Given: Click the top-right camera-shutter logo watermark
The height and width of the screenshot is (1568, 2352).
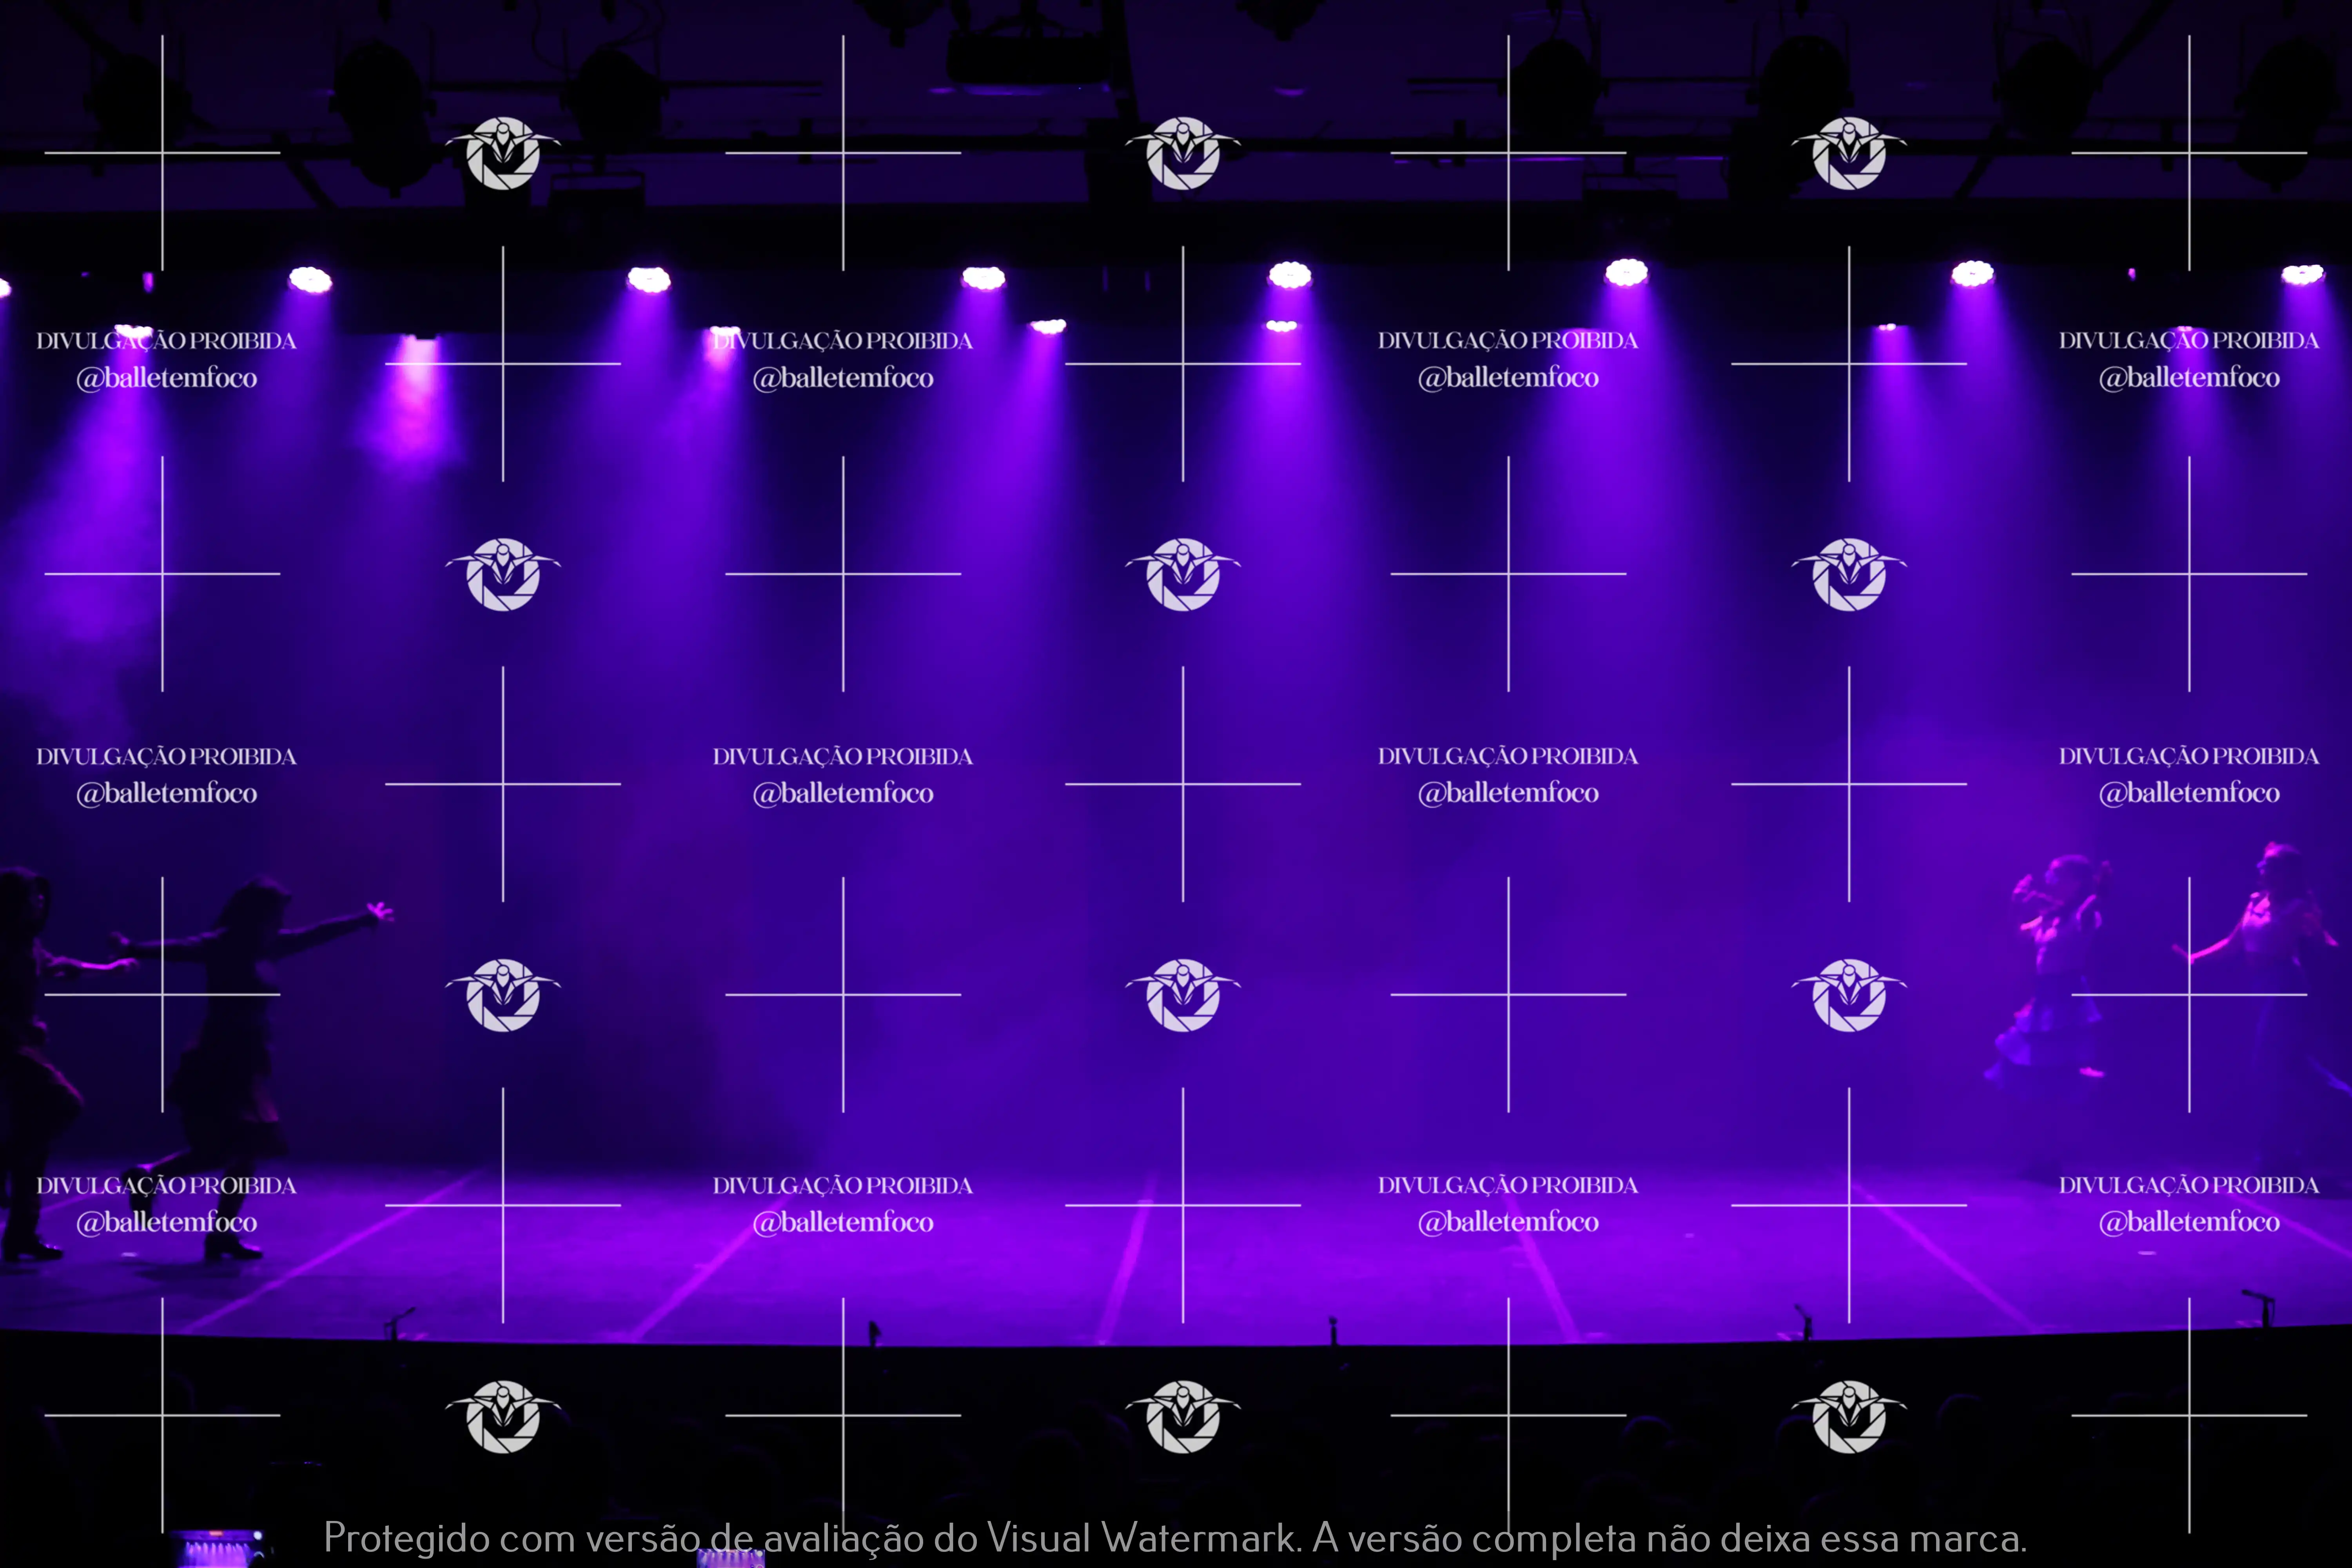Looking at the screenshot, I should coord(1849,153).
